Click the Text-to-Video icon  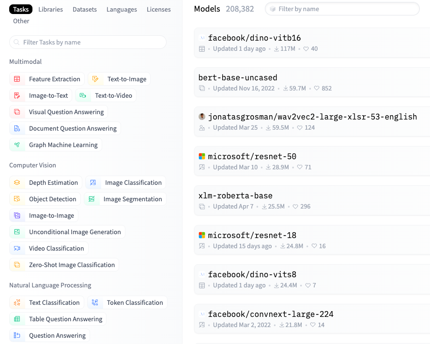pyautogui.click(x=83, y=96)
